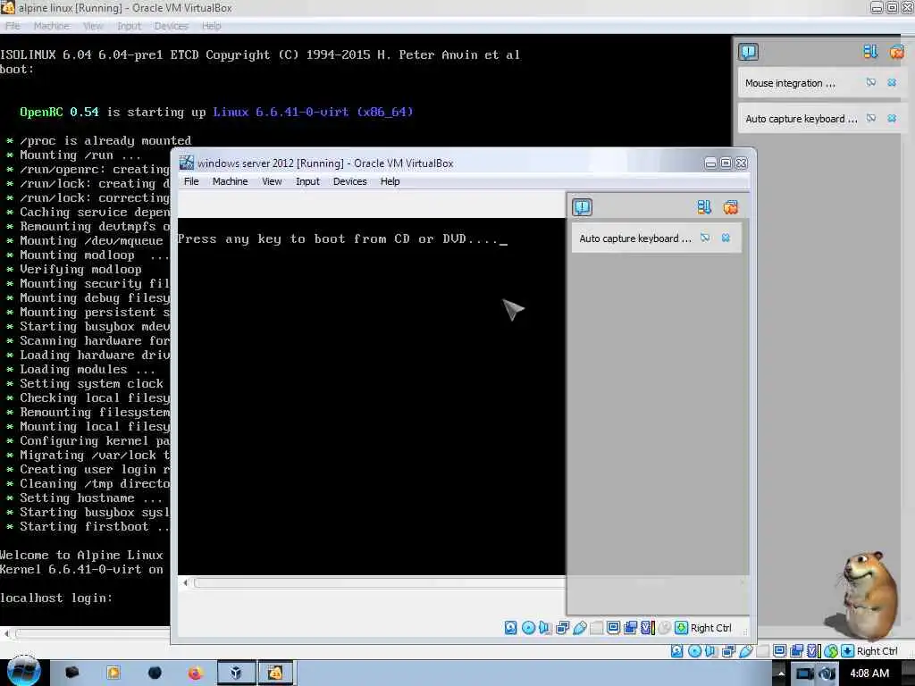Click green mouse integration icon in alpine linux status bar
915x686 pixels.
[x=831, y=651]
